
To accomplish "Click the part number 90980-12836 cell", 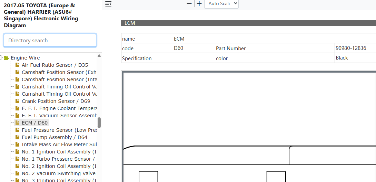I will (355, 48).
